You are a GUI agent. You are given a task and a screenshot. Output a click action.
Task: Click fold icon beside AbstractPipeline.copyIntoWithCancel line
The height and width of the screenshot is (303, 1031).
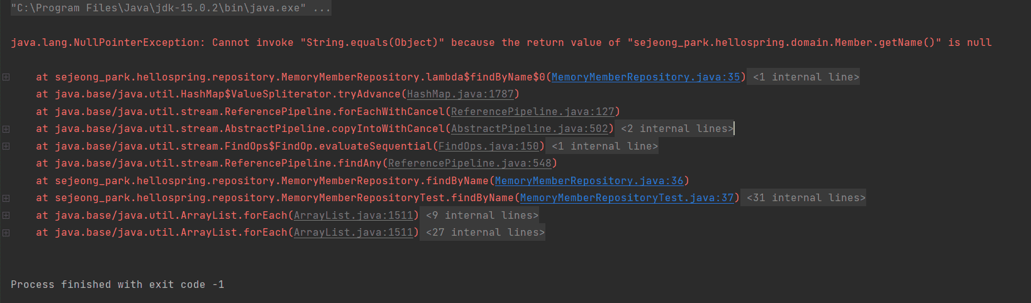6,129
